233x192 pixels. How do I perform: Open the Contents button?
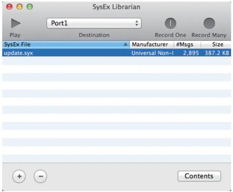tap(199, 176)
